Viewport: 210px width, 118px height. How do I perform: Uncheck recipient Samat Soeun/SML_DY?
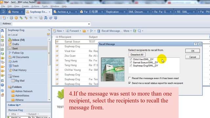tap(131, 62)
